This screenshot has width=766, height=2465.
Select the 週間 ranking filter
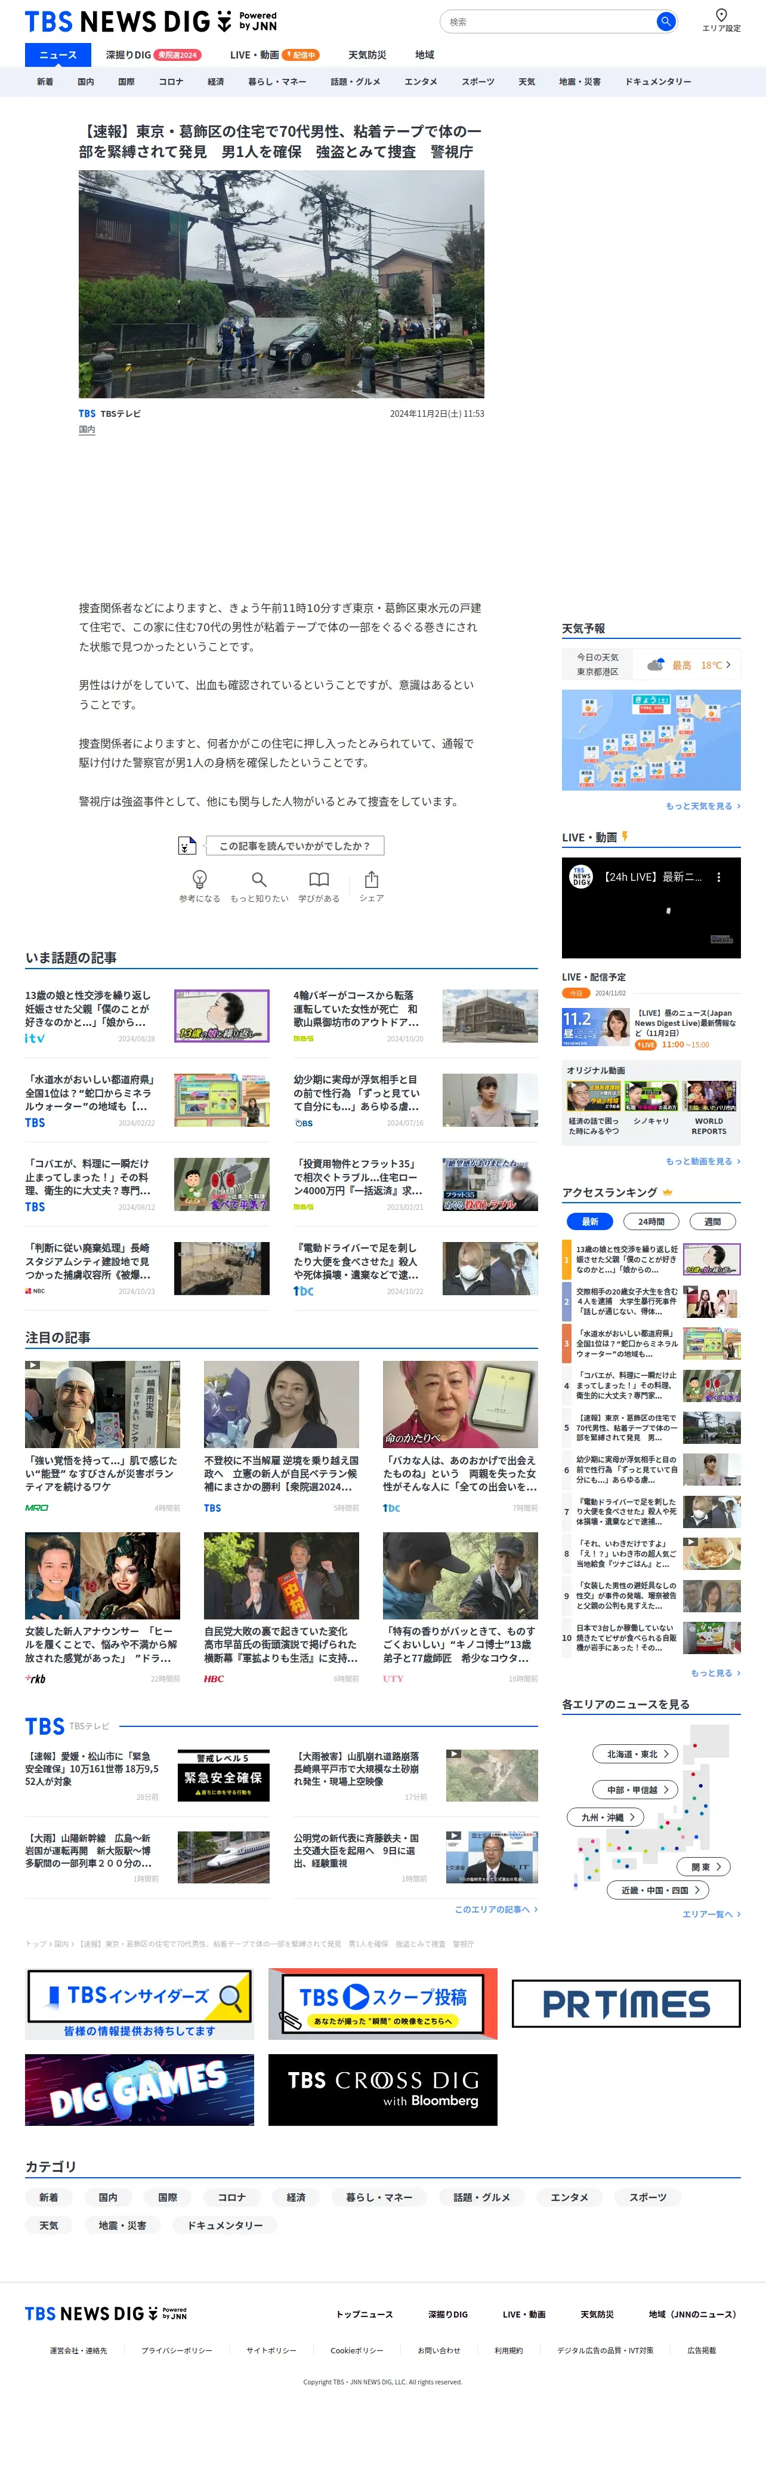click(x=712, y=1221)
